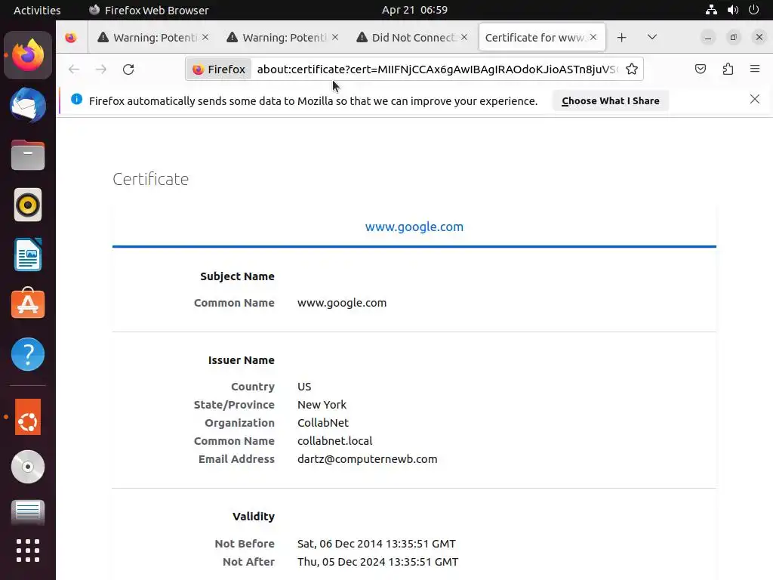Open the www.google.com certificate tab link
The width and height of the screenshot is (773, 580).
(x=414, y=227)
